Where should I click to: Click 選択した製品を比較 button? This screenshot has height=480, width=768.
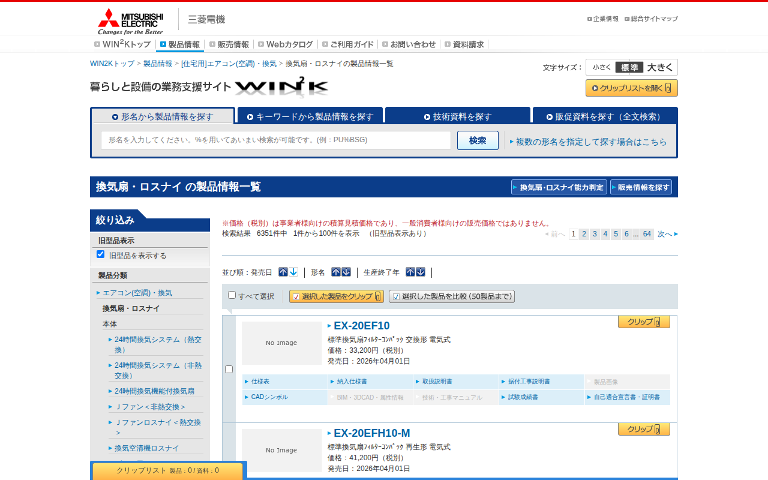[x=452, y=296]
